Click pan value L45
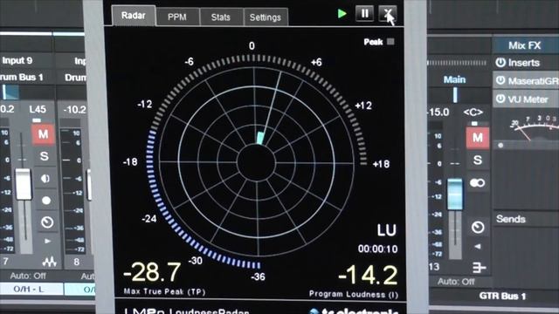This screenshot has width=559, height=314. coord(38,109)
